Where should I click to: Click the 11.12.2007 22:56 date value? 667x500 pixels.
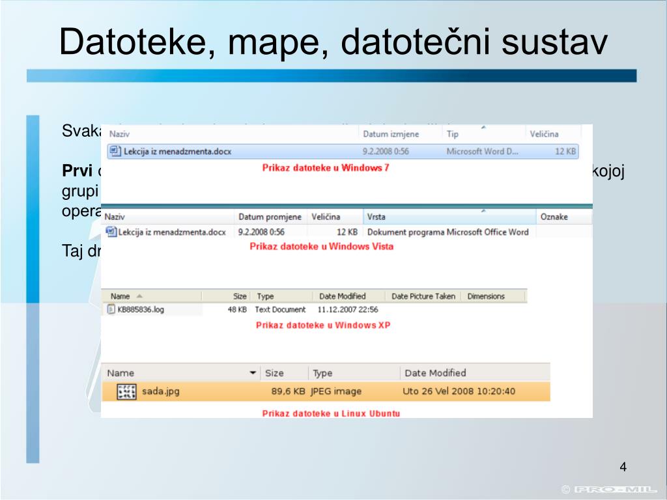pyautogui.click(x=348, y=309)
